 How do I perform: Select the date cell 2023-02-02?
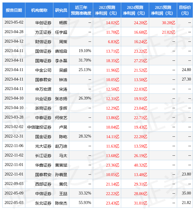coord(14,127)
